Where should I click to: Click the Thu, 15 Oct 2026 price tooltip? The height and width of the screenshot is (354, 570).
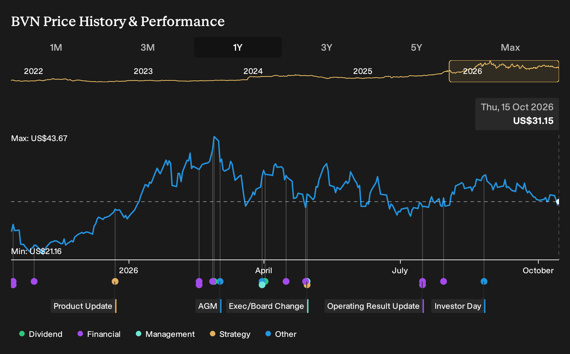click(517, 114)
